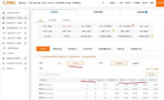Open the 控制台 link
Screen dimensions: 164x100
(145, 3)
